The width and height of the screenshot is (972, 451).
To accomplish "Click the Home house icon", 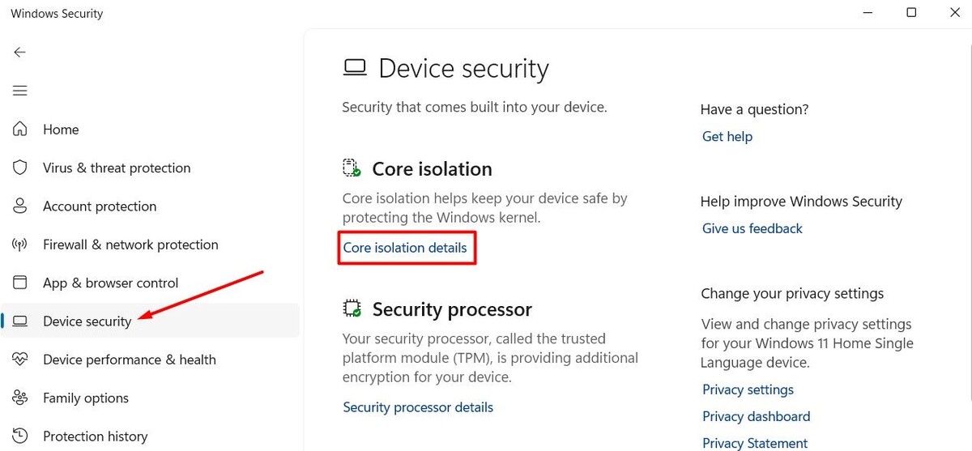I will (x=19, y=130).
